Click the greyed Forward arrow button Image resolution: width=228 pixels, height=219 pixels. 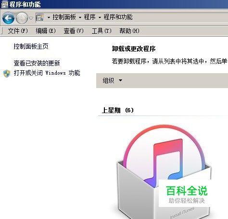[22, 18]
